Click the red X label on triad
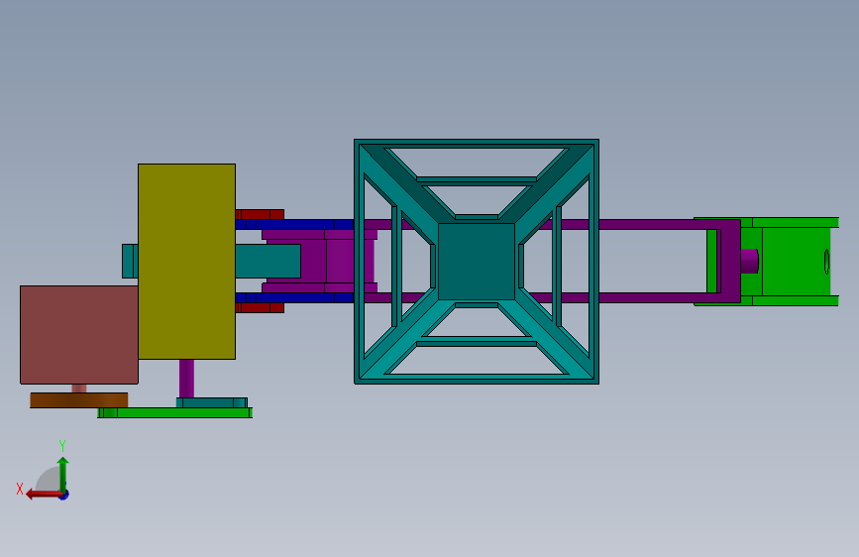The width and height of the screenshot is (859, 557). tap(20, 489)
